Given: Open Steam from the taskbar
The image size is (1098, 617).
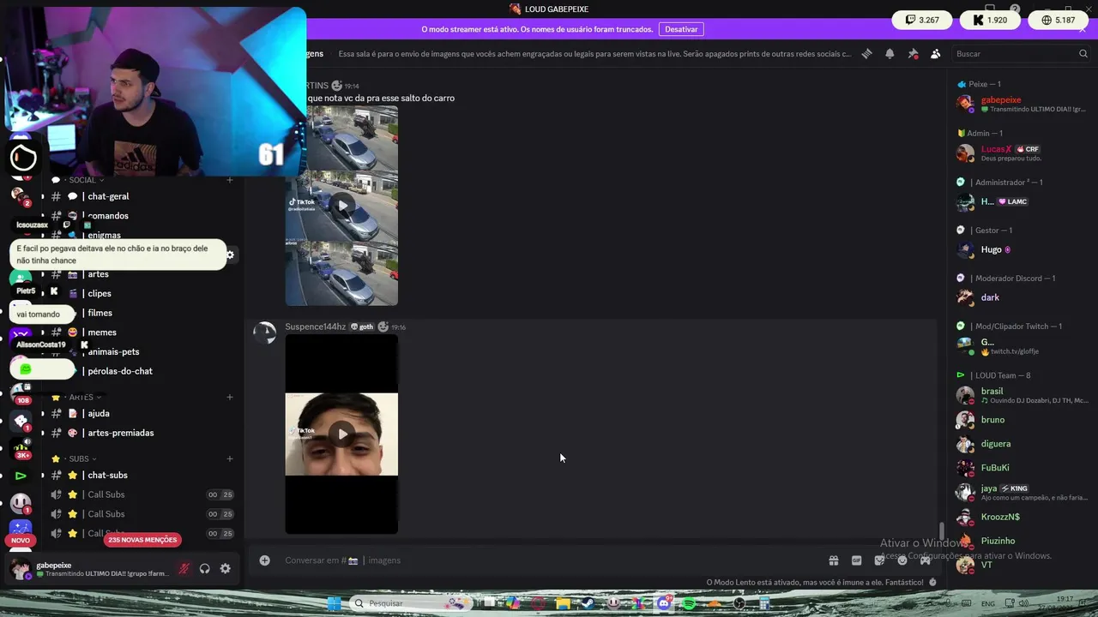Looking at the screenshot, I should (588, 603).
